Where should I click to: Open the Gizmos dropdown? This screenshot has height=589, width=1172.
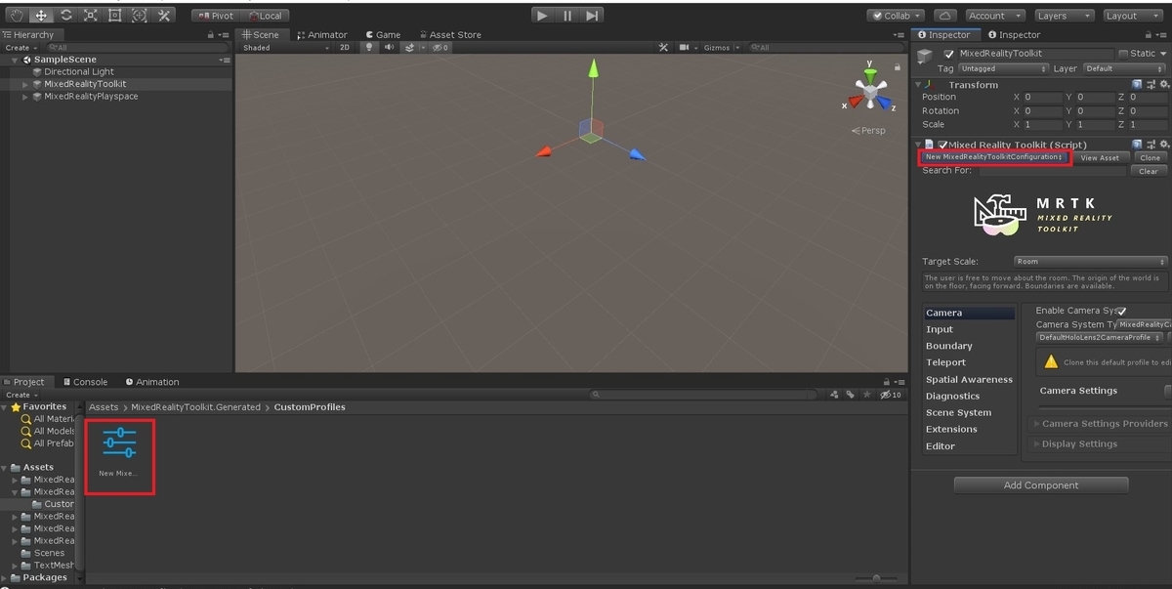point(722,47)
